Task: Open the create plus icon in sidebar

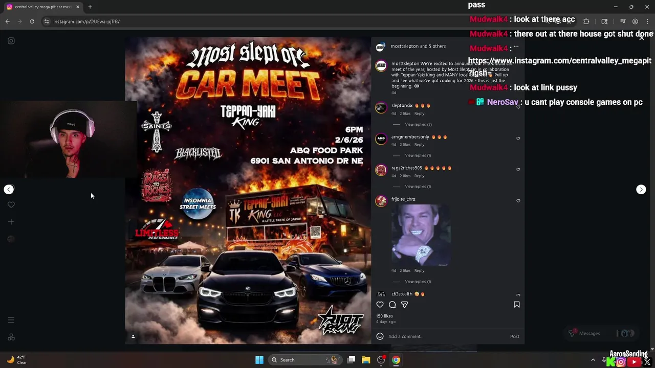Action: pyautogui.click(x=11, y=222)
